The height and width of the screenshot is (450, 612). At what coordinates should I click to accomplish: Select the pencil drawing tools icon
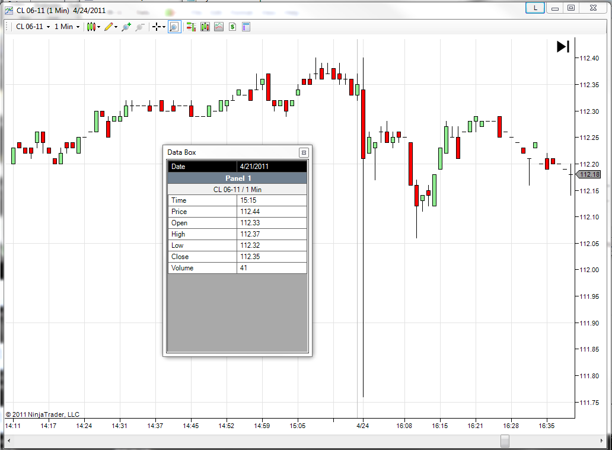point(109,27)
